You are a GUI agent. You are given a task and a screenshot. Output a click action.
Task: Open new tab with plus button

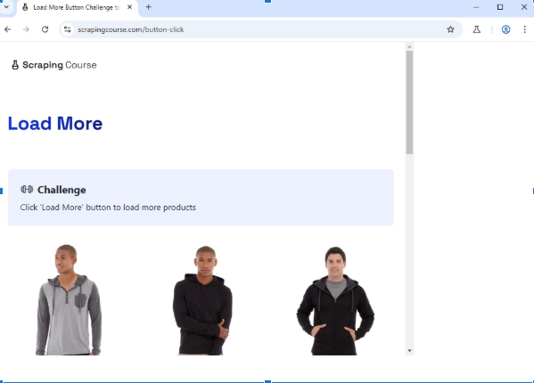[149, 7]
